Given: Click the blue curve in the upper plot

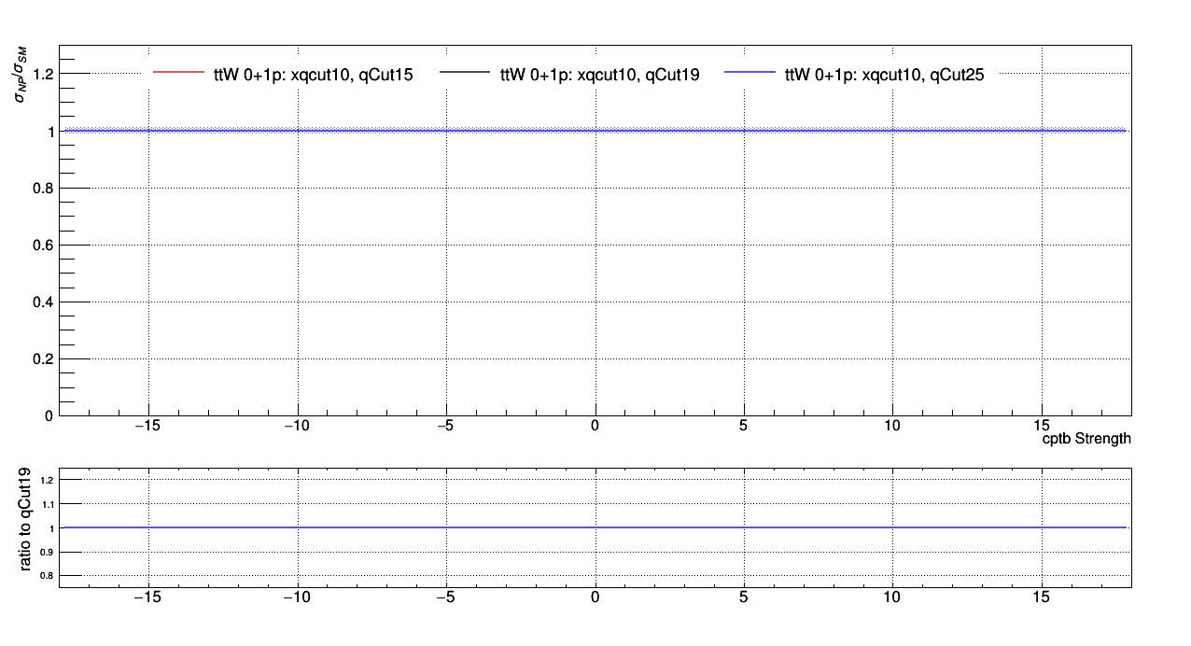Looking at the screenshot, I should coord(595,131).
